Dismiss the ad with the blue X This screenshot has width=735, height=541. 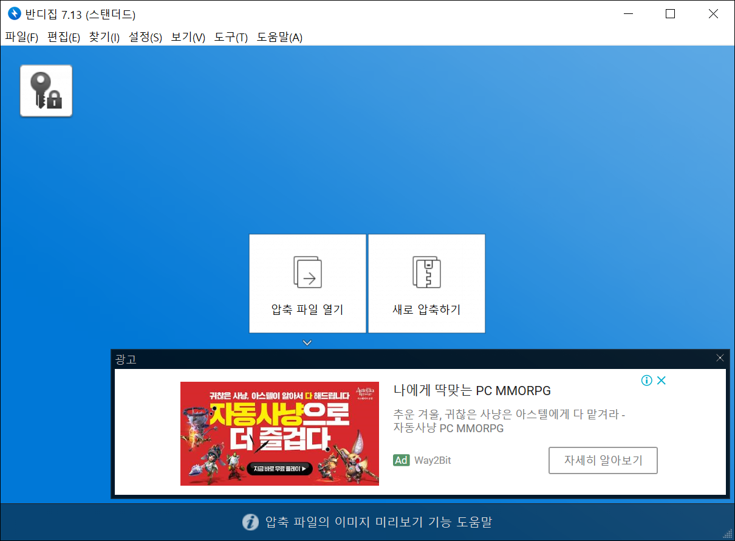[x=661, y=381]
